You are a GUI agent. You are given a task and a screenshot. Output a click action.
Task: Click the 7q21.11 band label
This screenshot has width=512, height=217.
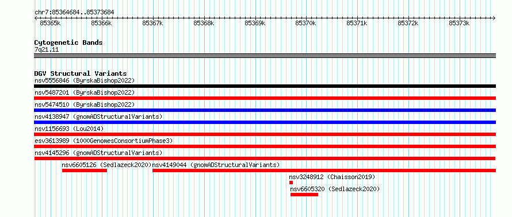[x=47, y=50]
